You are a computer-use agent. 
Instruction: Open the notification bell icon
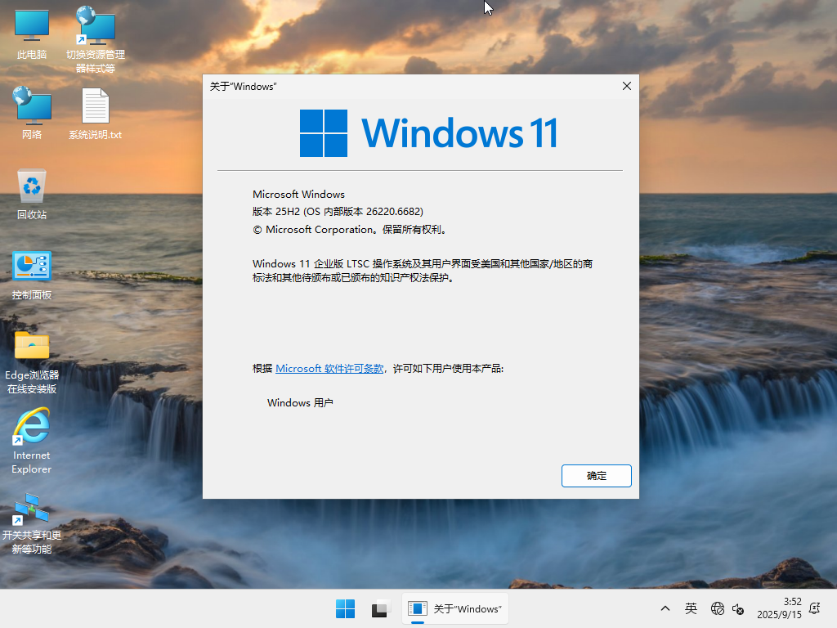[815, 608]
